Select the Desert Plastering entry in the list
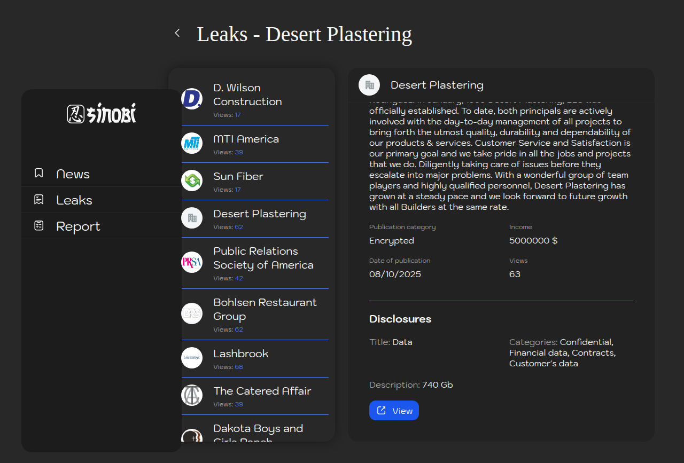 259,214
